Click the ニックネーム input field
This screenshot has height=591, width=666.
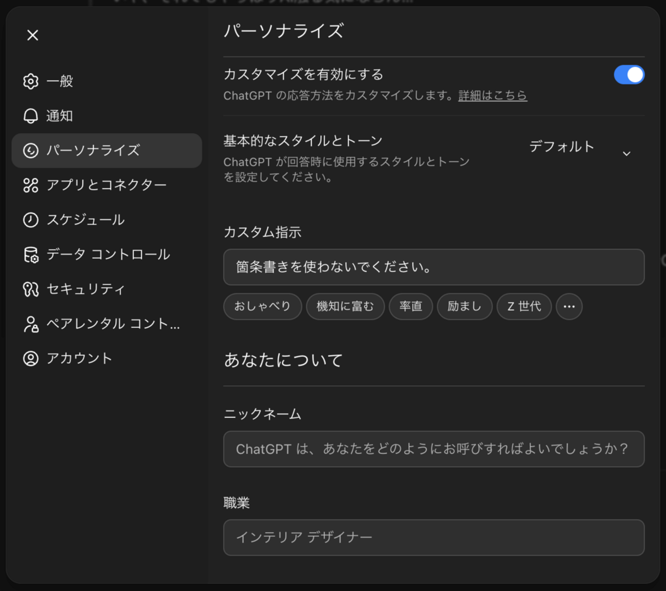pos(434,449)
